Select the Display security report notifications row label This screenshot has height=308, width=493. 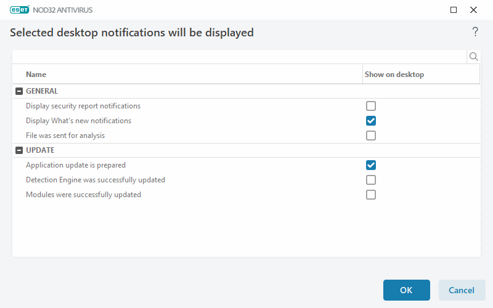[x=83, y=106]
